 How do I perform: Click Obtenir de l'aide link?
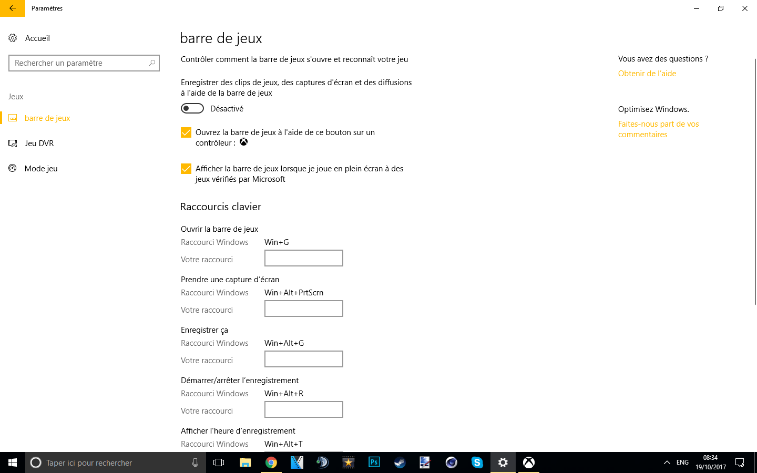coord(647,74)
